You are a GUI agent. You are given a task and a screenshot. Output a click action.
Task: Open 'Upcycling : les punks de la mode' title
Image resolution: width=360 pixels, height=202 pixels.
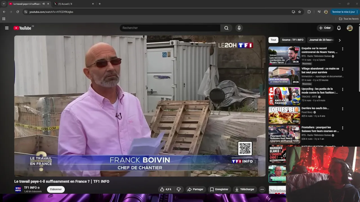[x=319, y=91]
